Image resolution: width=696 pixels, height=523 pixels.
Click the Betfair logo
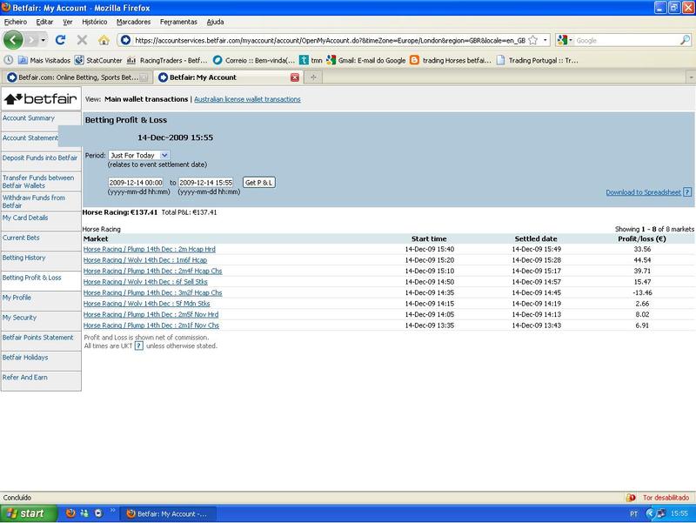(41, 98)
